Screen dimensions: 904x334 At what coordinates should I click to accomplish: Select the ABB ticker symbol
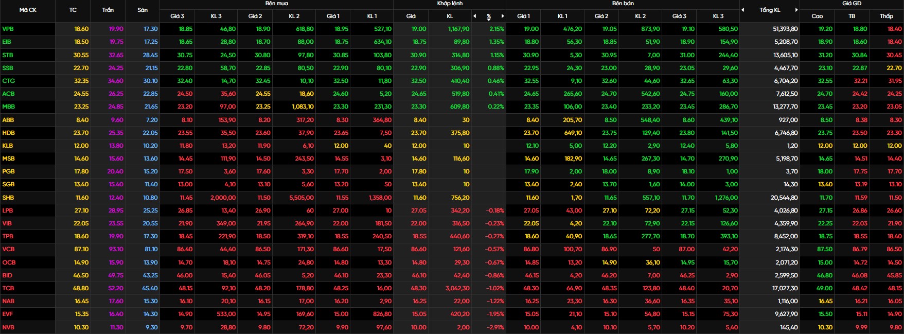[x=8, y=120]
